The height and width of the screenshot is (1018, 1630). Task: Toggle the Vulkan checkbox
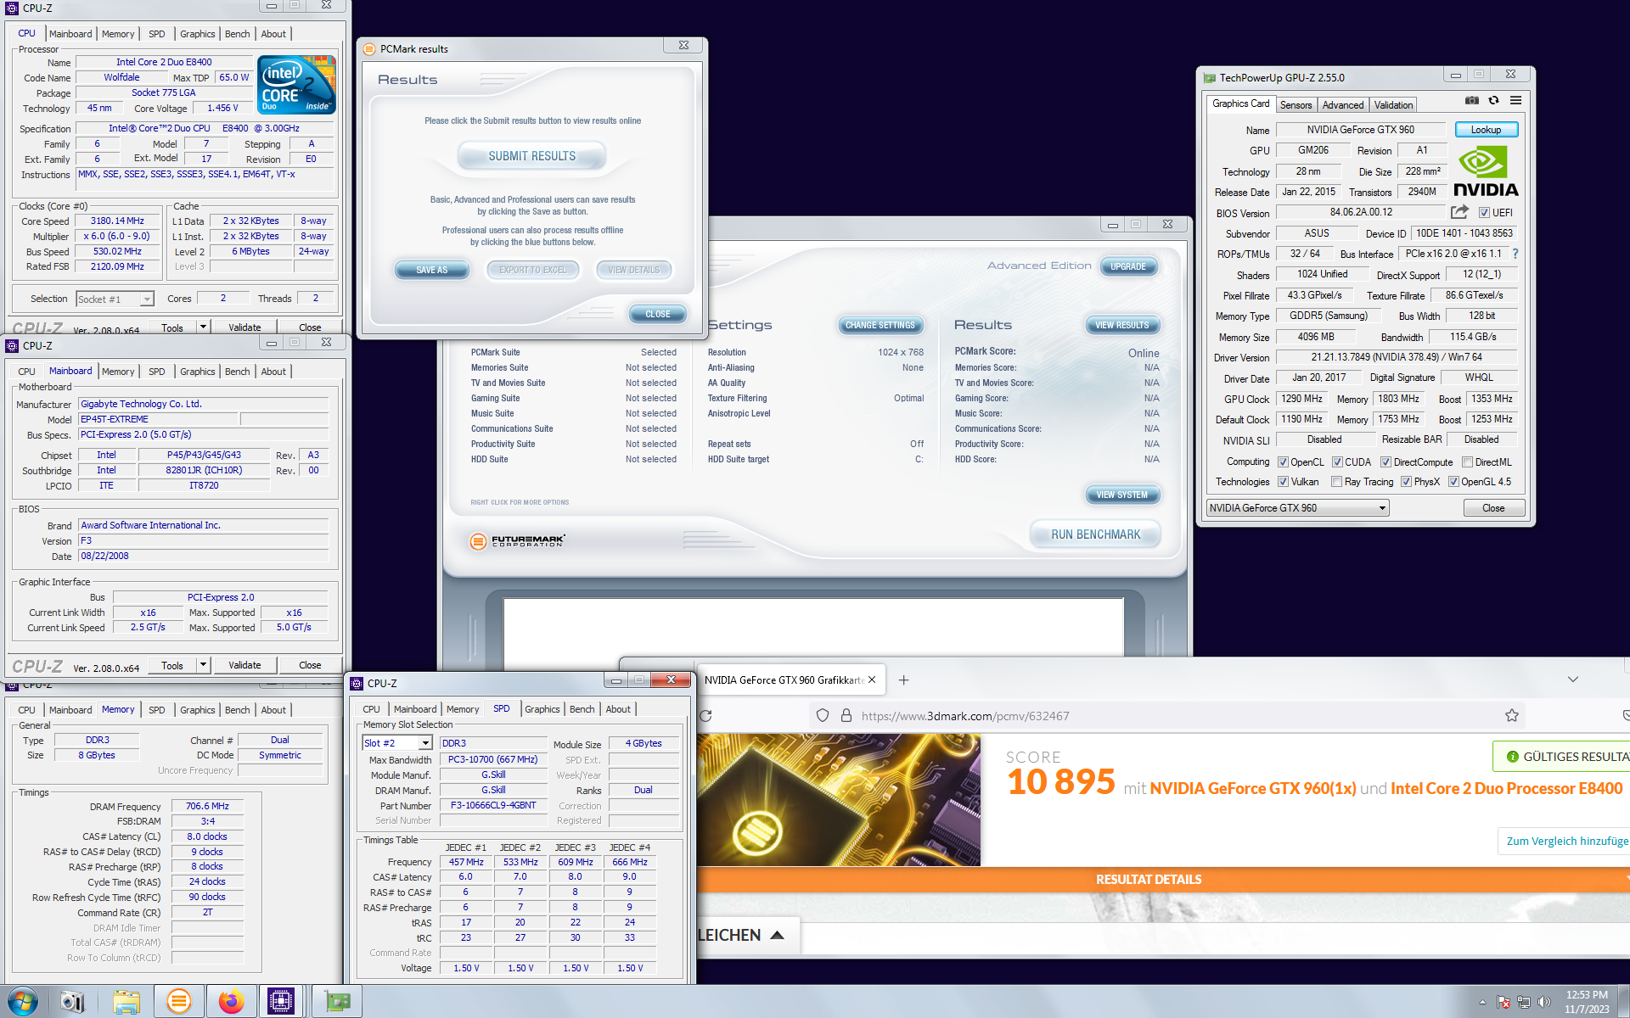click(x=1283, y=482)
